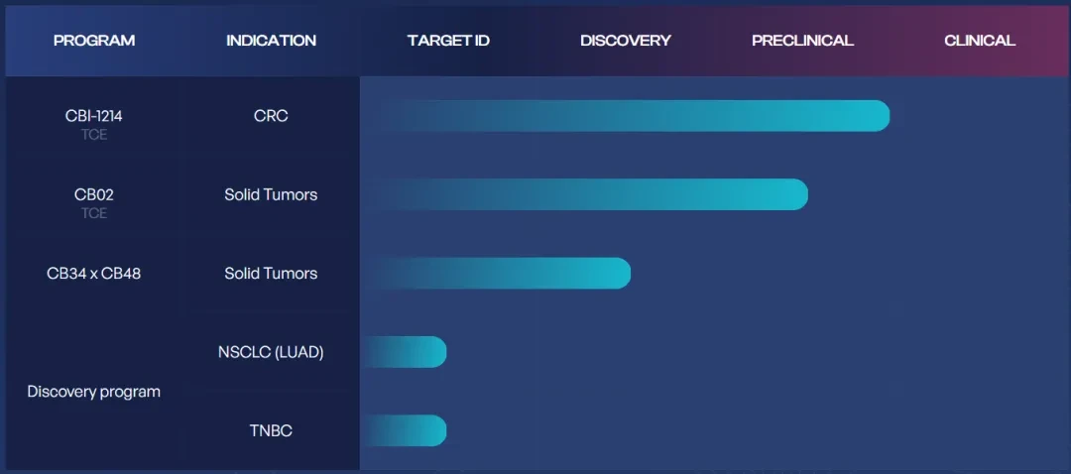This screenshot has width=1071, height=474.
Task: Select the PRECLINICAL stage header
Action: pos(802,41)
